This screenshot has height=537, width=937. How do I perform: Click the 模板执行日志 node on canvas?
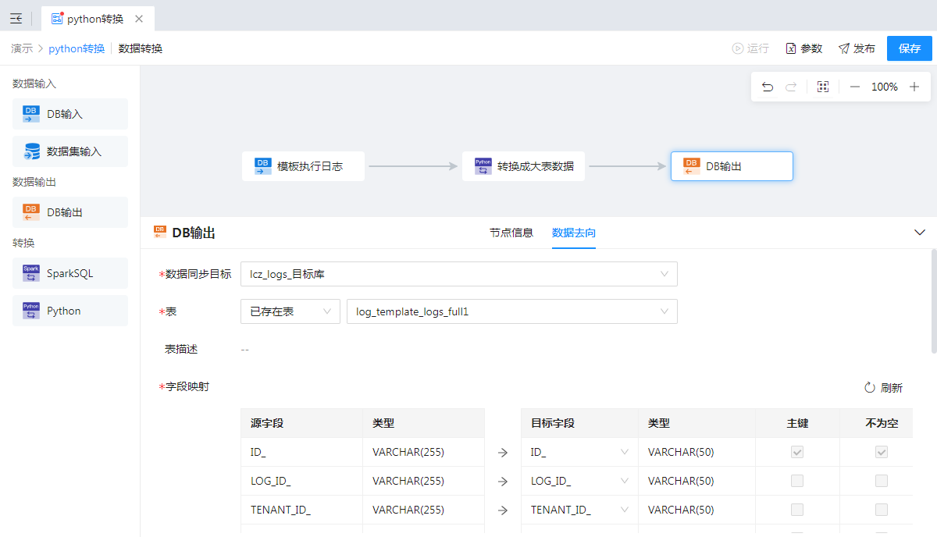tap(303, 166)
